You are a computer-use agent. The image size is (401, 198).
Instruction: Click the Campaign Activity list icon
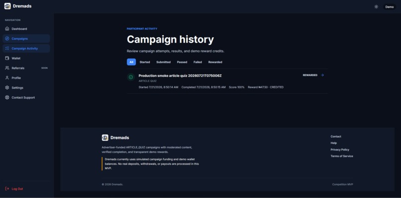coord(7,49)
